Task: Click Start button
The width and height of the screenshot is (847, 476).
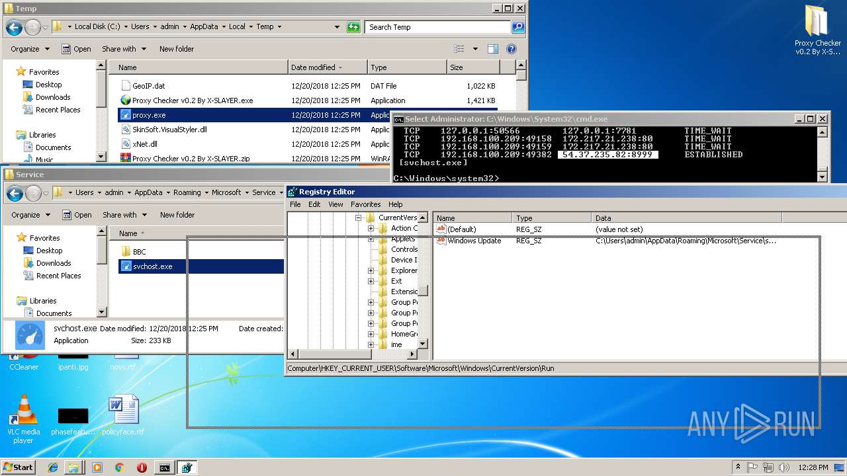Action: point(18,467)
